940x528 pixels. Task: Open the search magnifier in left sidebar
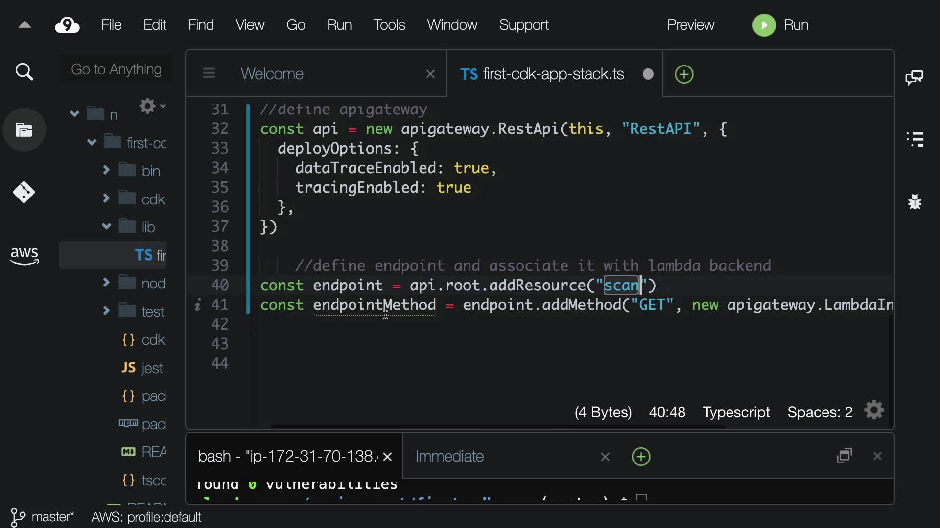[x=24, y=72]
